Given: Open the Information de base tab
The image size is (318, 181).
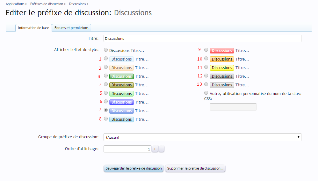Looking at the screenshot, I should 33,28.
